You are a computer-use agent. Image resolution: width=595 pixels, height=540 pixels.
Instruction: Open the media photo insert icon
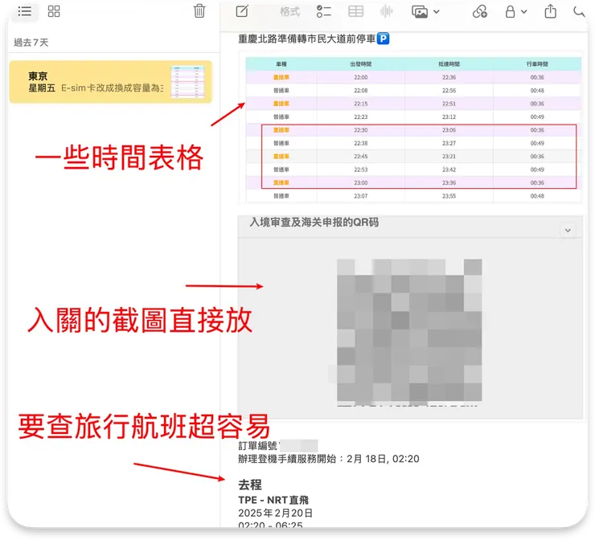[420, 12]
